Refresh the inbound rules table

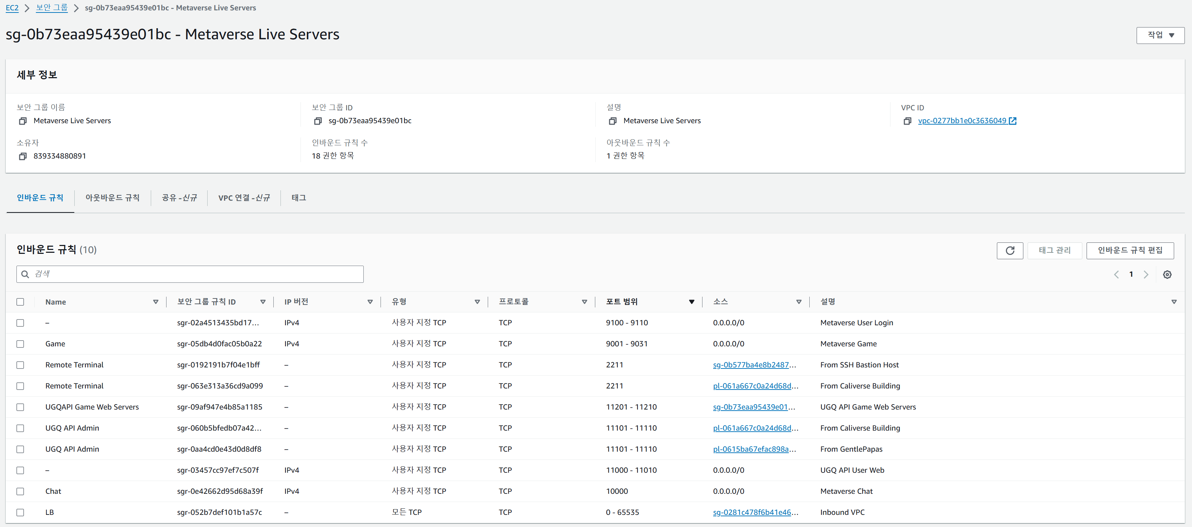pyautogui.click(x=1010, y=251)
